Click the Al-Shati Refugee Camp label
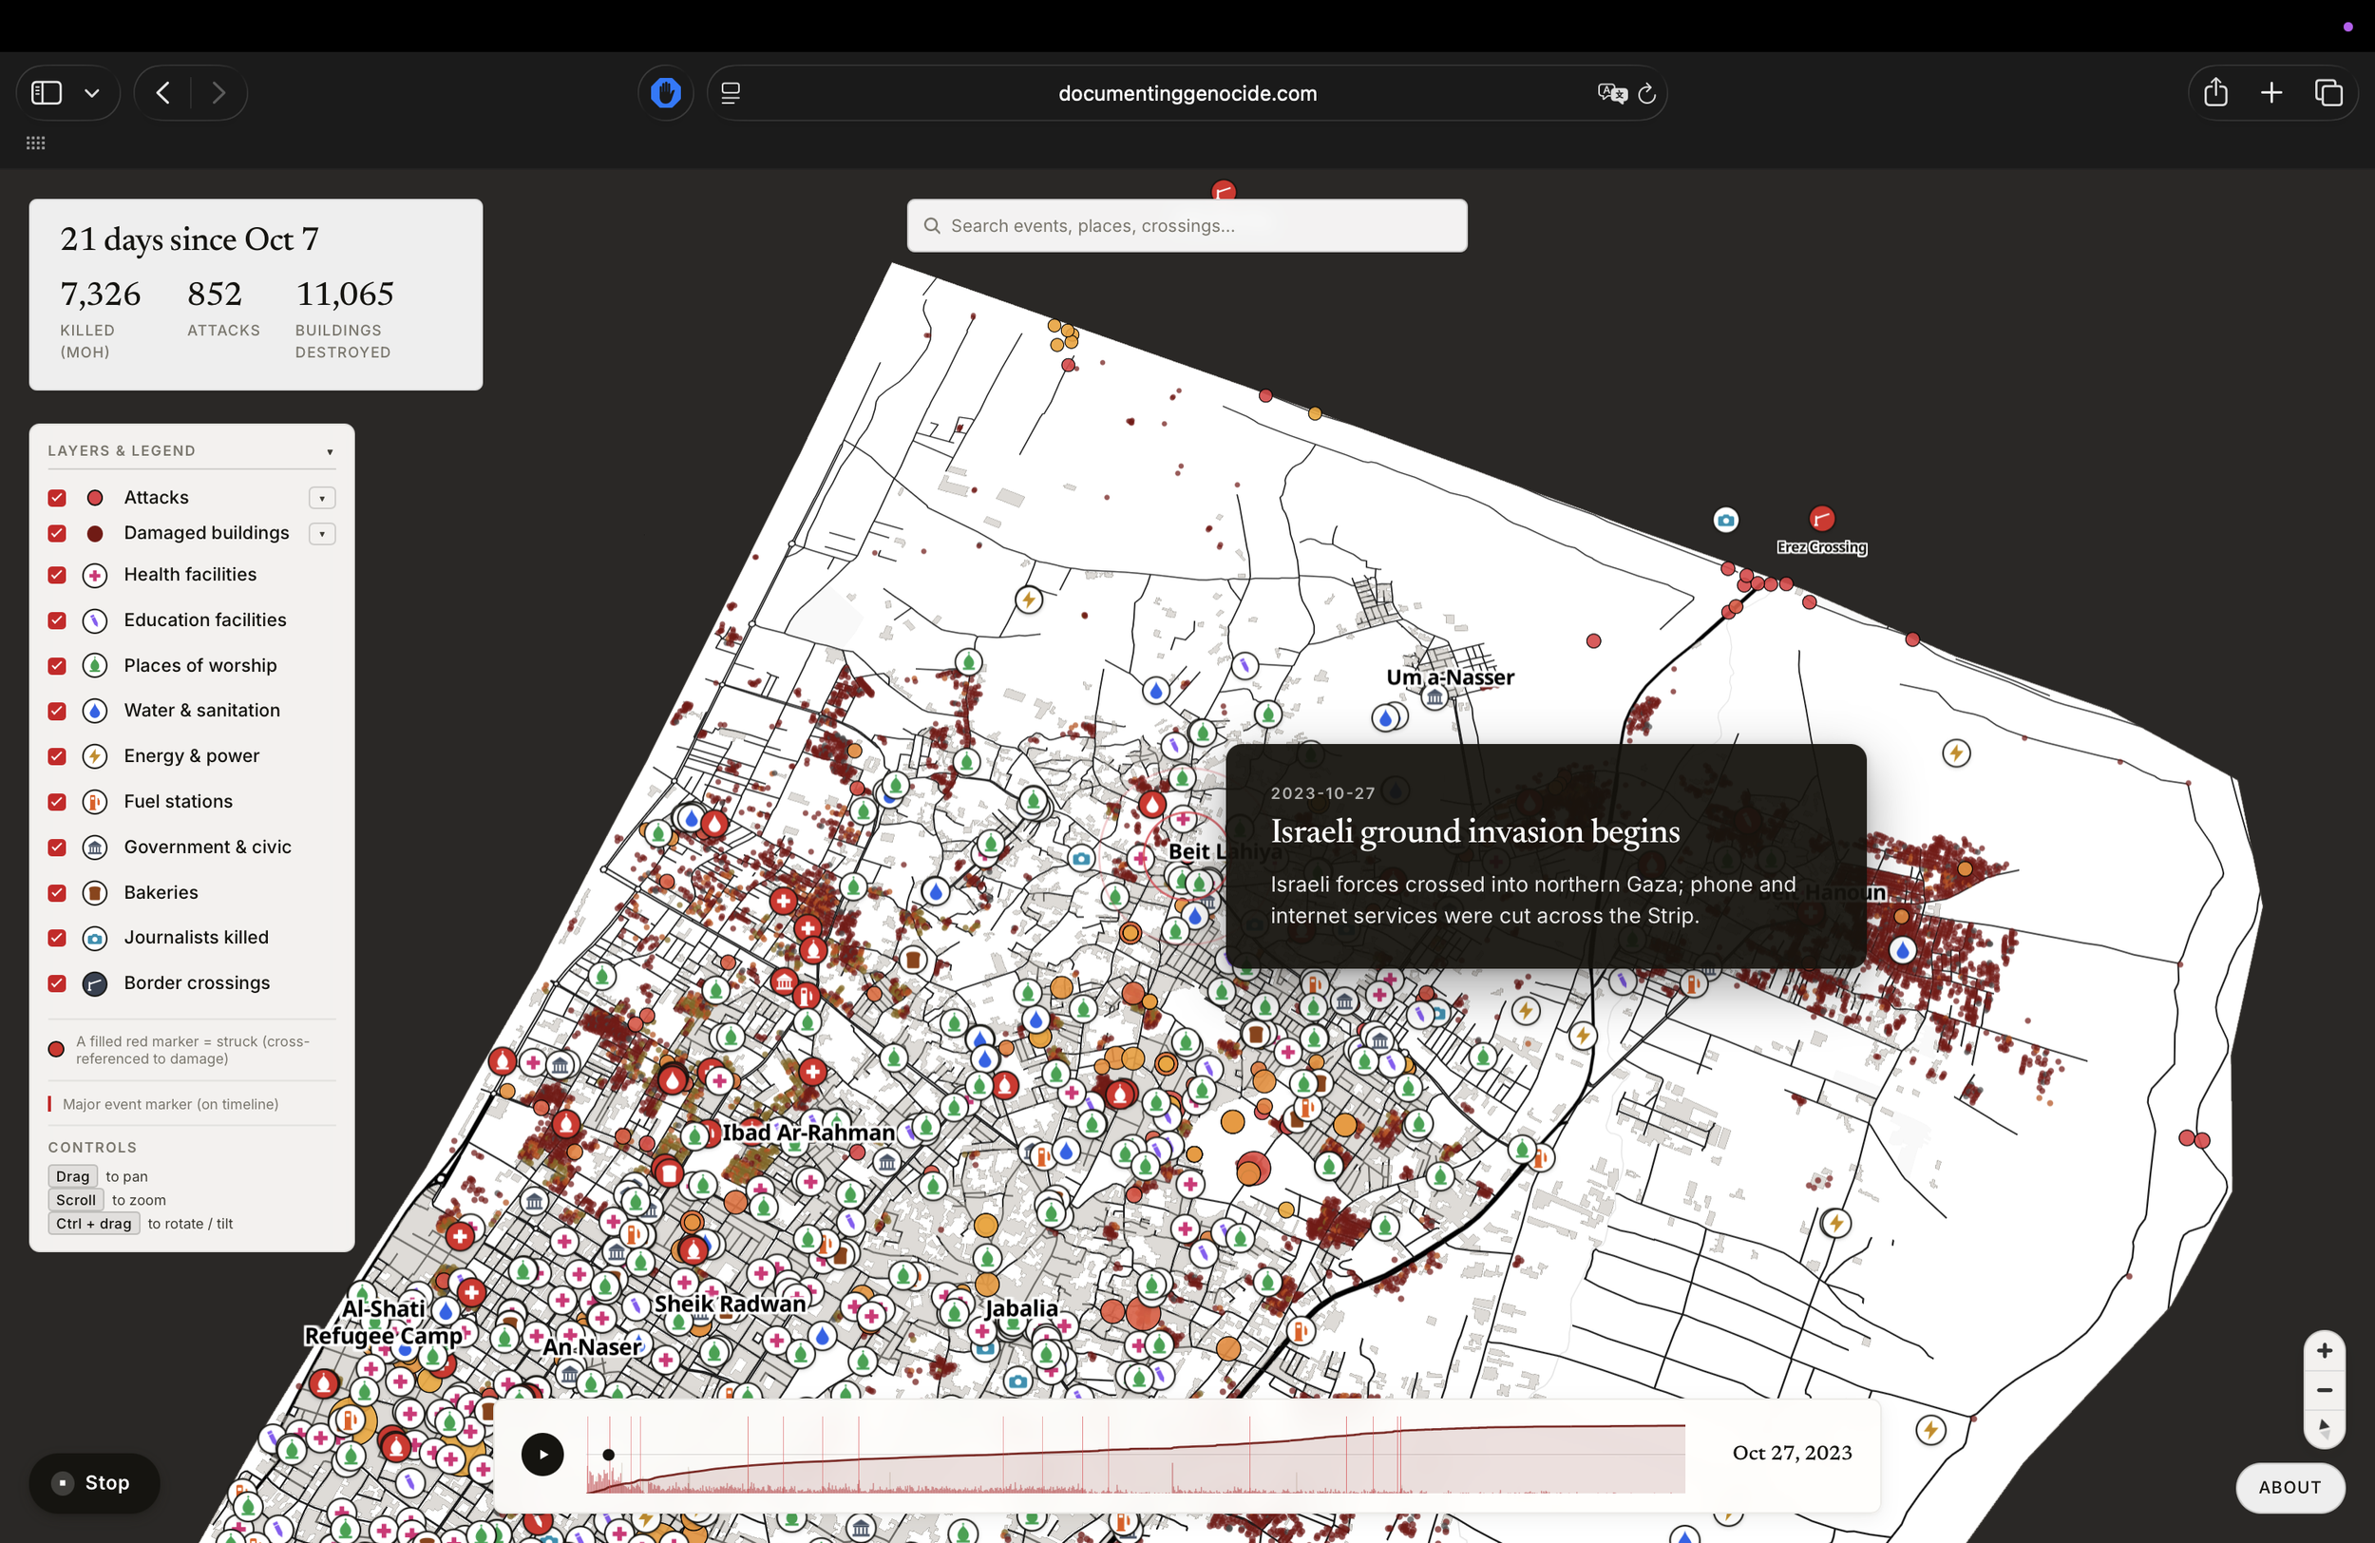 click(383, 1322)
